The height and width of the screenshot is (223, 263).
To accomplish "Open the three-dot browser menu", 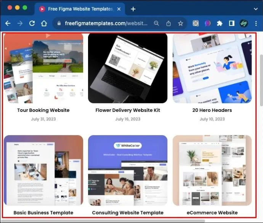I will [256, 23].
